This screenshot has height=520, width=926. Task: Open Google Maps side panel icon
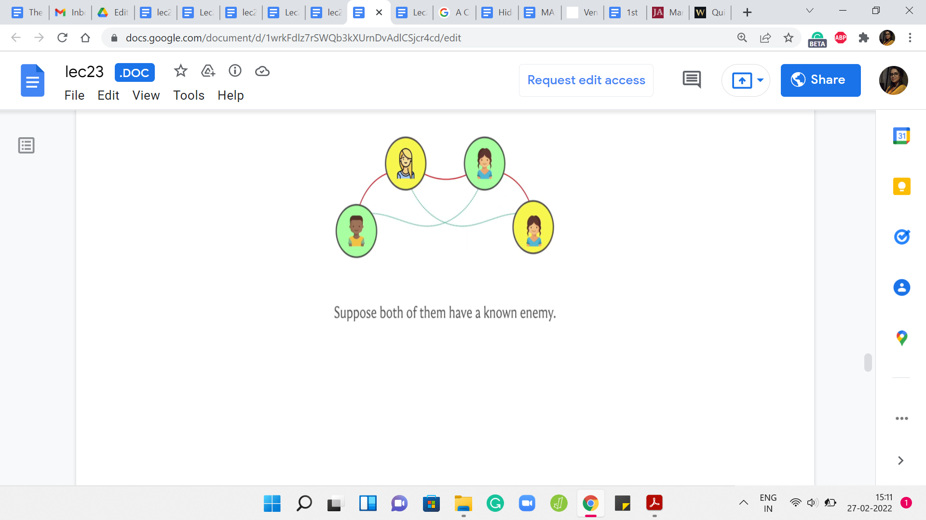[901, 338]
